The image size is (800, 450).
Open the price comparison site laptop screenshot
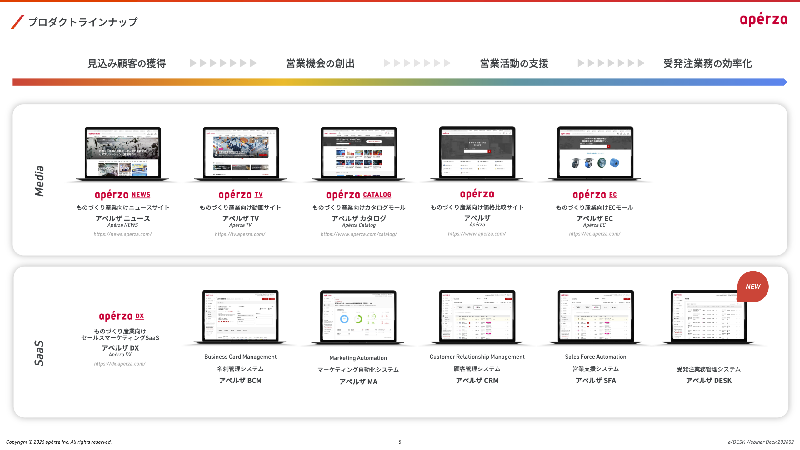(477, 153)
